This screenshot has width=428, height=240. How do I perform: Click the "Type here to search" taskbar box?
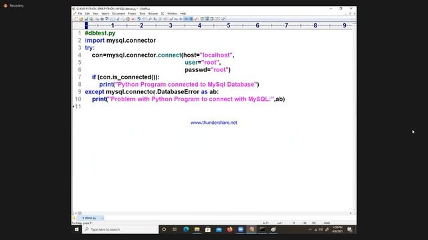click(x=120, y=229)
